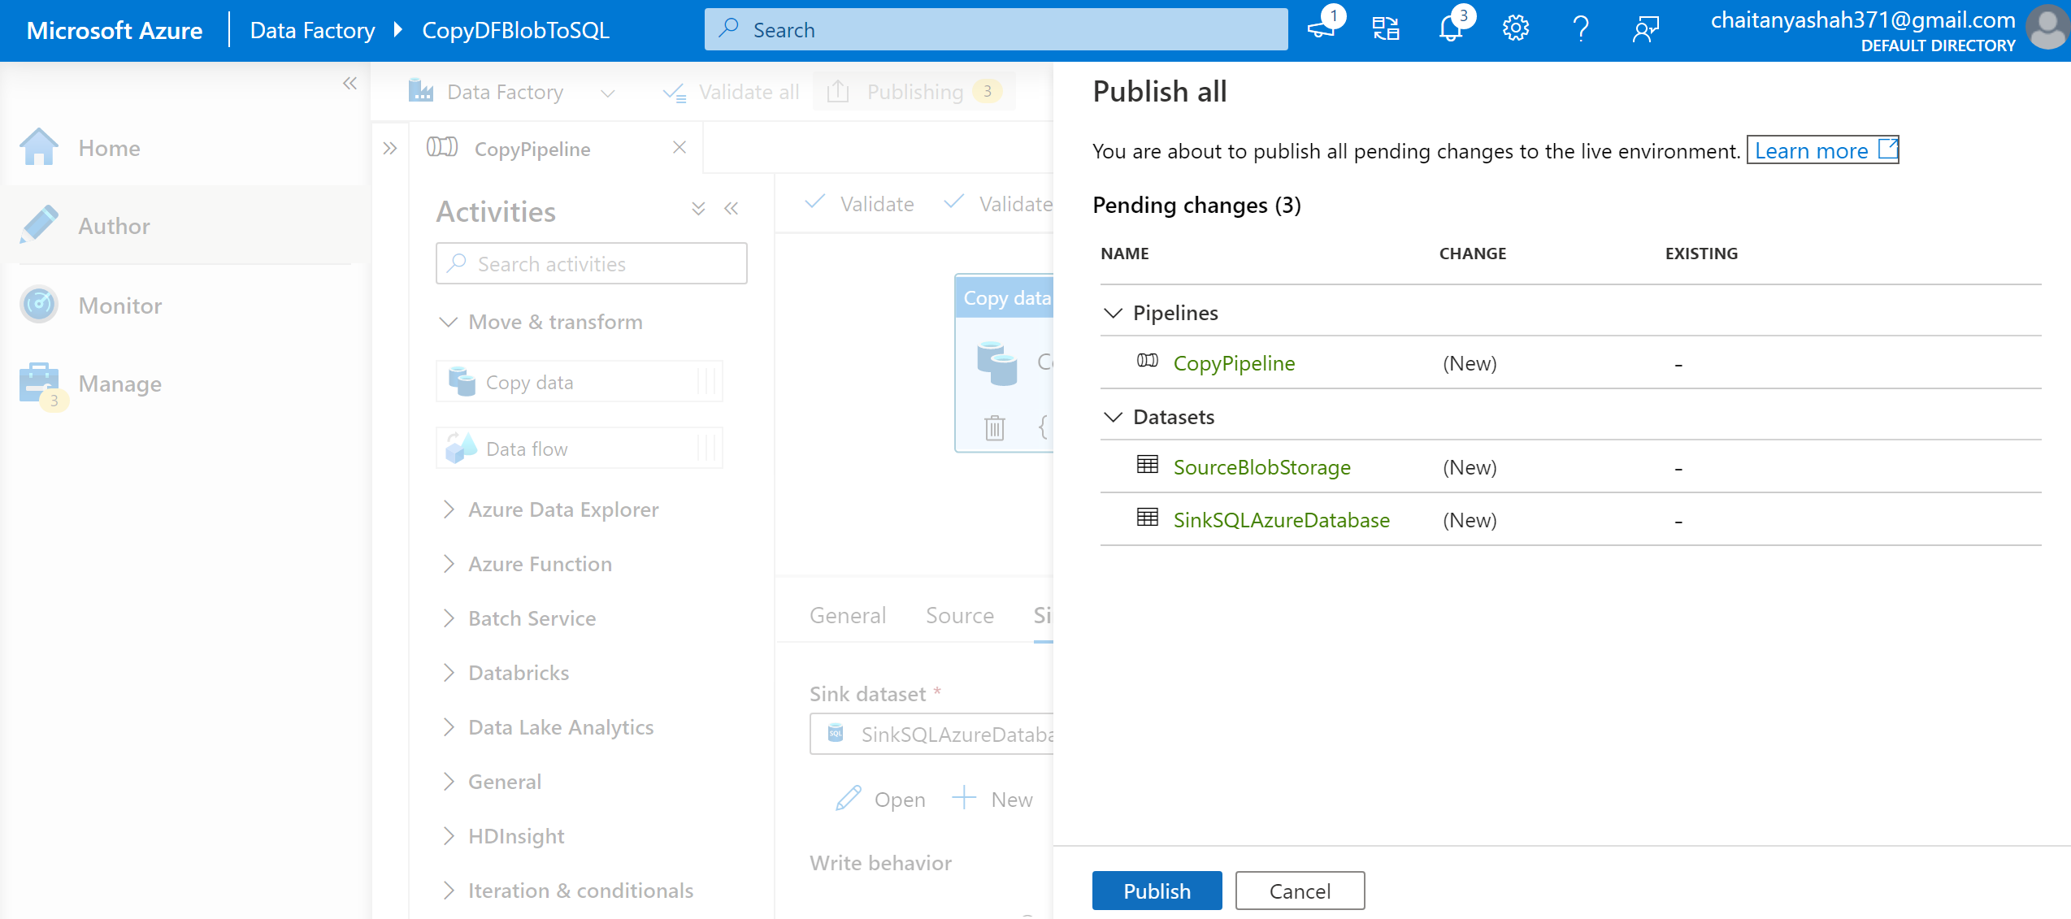
Task: Open the feedback icon in header
Action: pyautogui.click(x=1646, y=29)
